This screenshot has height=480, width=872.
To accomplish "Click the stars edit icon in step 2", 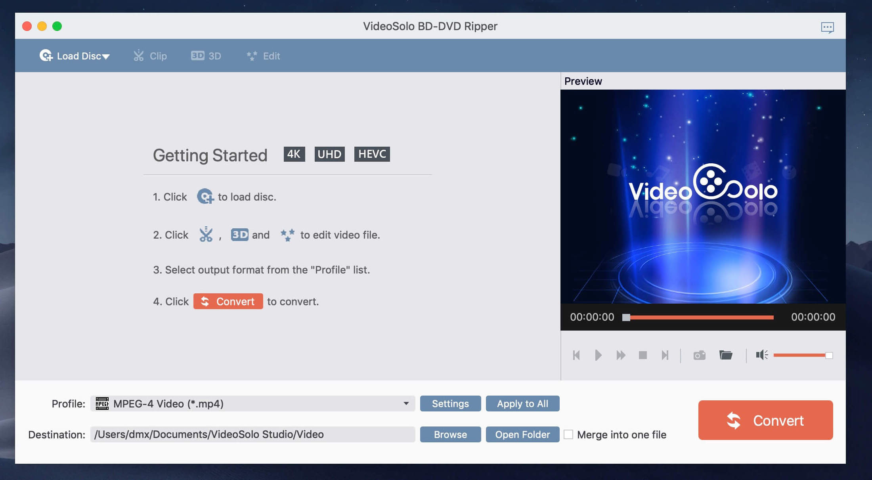I will click(287, 235).
